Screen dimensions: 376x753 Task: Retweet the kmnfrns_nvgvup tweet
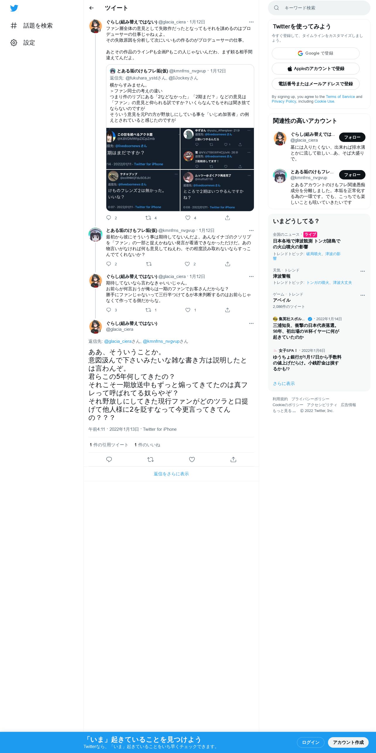pos(149,264)
